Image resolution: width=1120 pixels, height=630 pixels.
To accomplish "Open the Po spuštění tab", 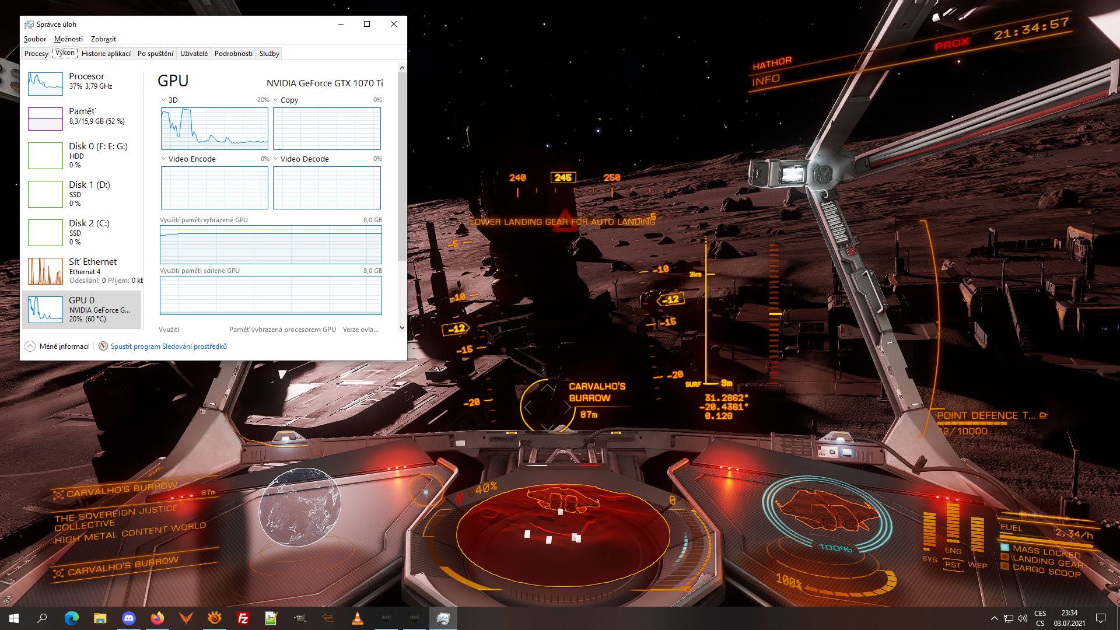I will (x=155, y=54).
